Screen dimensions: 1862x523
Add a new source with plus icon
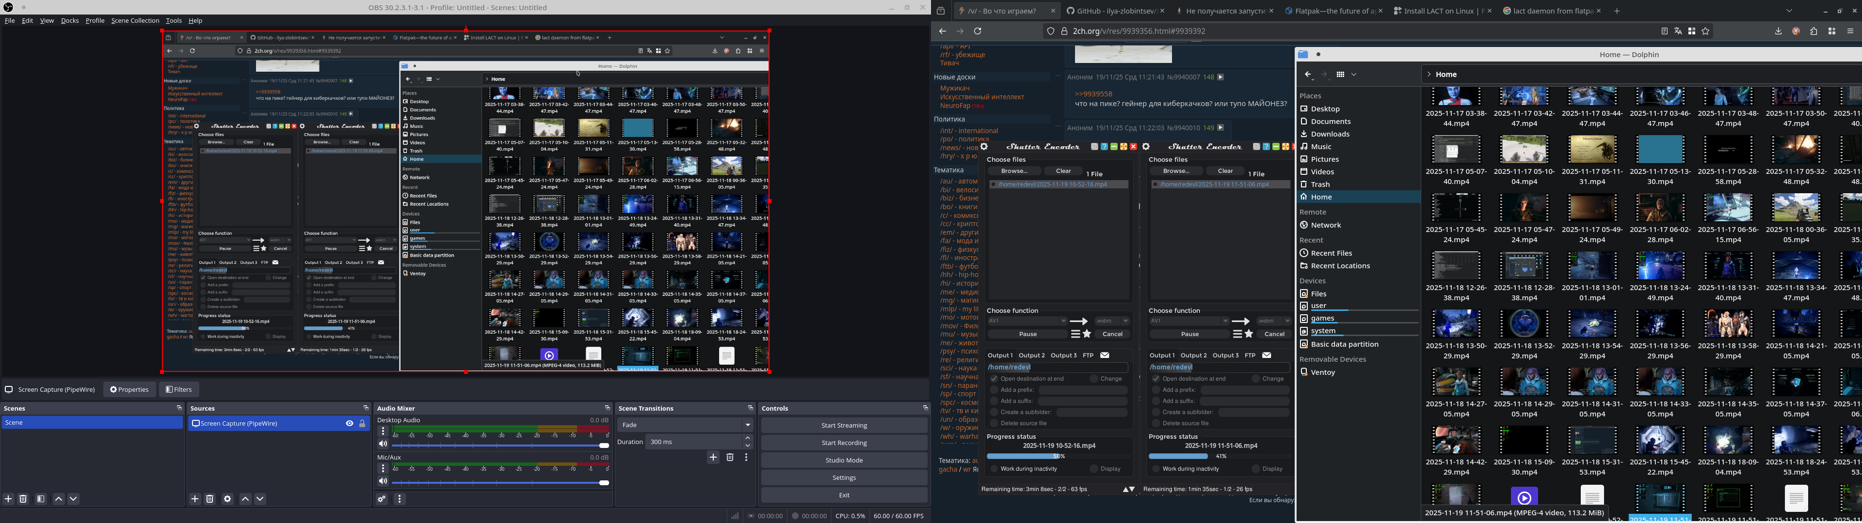coord(194,498)
